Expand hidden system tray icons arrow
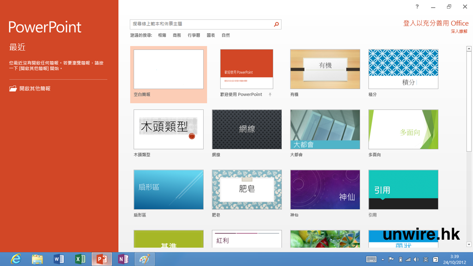This screenshot has height=266, width=473. (382, 260)
